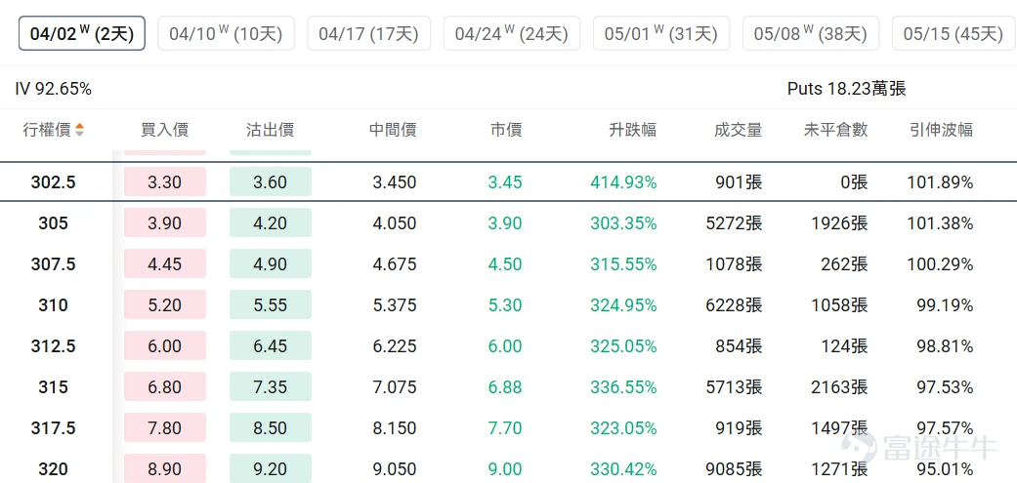1017x483 pixels.
Task: Click bid price 5.20 for strike 310
Action: (165, 305)
